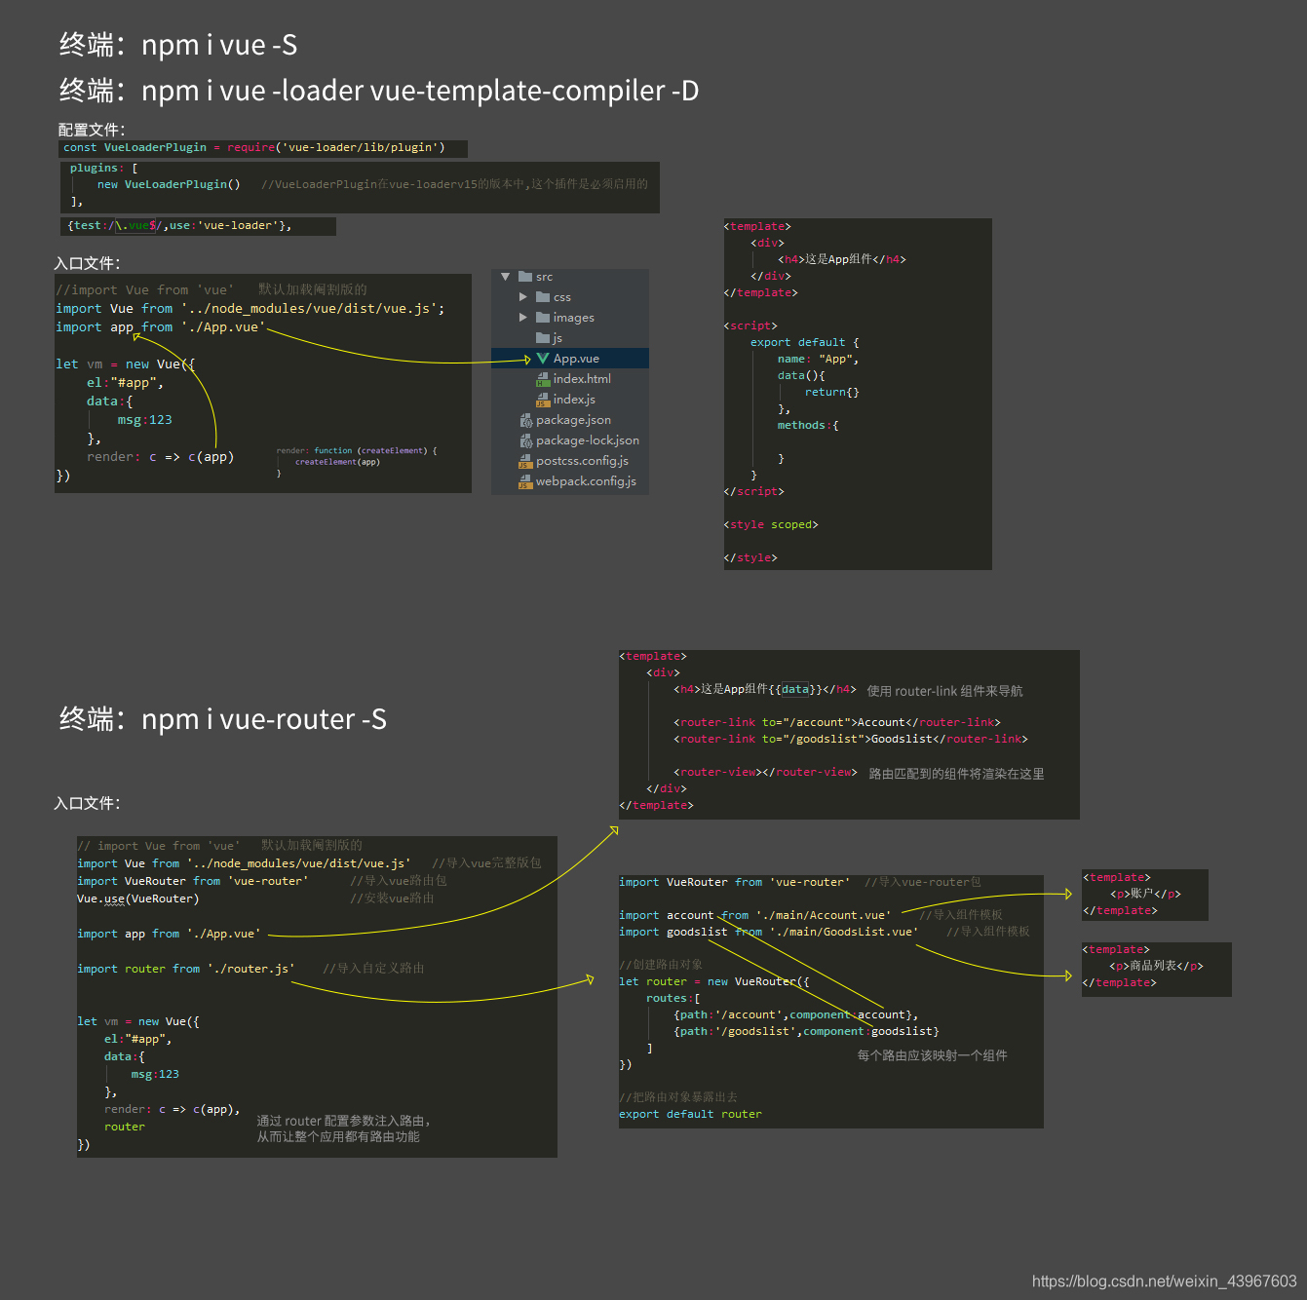
Task: Open postcss.config.js in the tree
Action: [x=582, y=461]
